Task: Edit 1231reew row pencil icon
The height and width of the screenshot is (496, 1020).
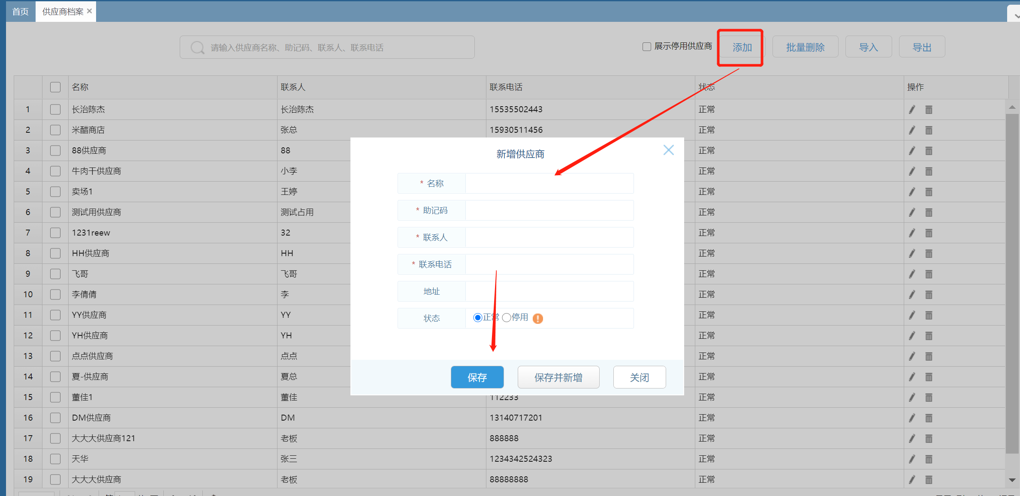Action: coord(912,233)
